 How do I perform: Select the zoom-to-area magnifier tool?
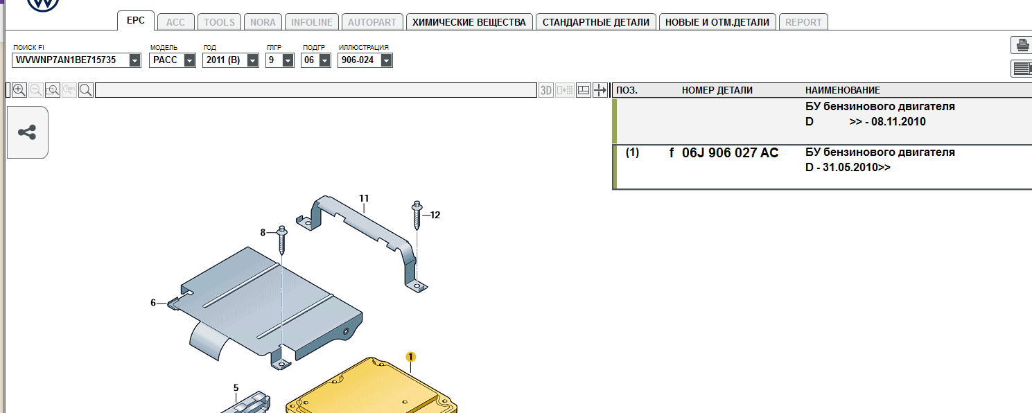[x=53, y=90]
